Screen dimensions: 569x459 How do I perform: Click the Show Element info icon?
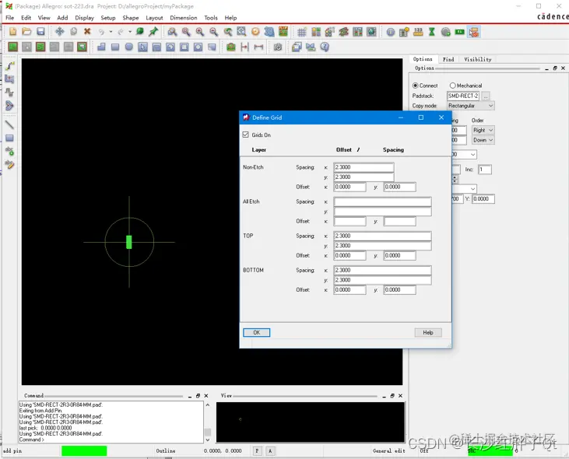pyautogui.click(x=391, y=32)
